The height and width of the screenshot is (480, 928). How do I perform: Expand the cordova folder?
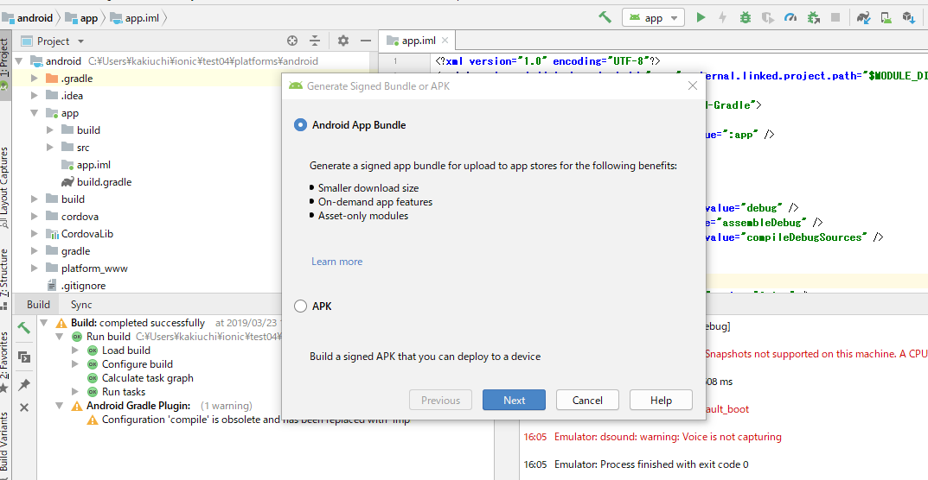34,217
